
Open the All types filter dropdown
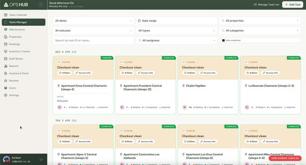(x=177, y=31)
